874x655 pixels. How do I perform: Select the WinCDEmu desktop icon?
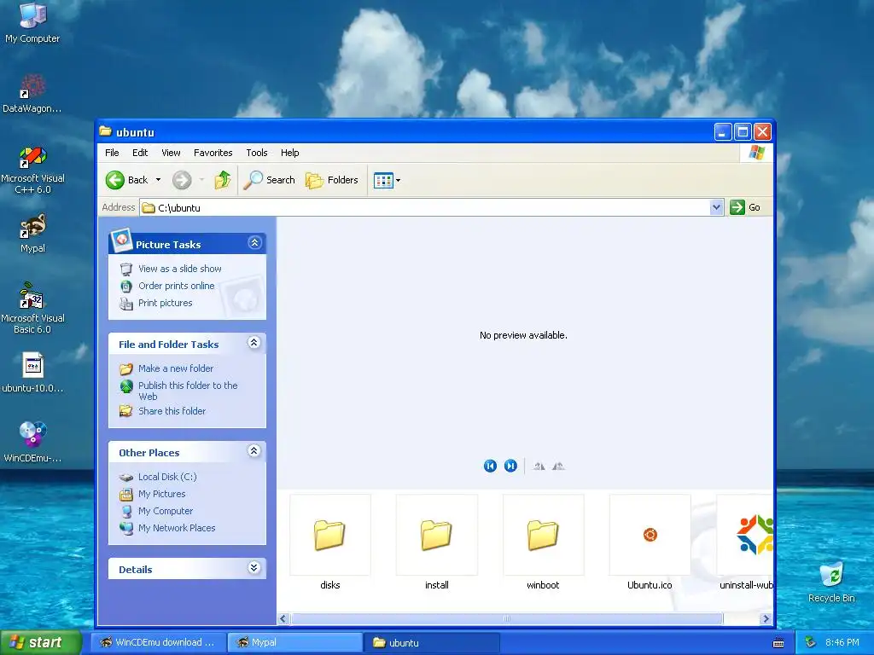(32, 443)
